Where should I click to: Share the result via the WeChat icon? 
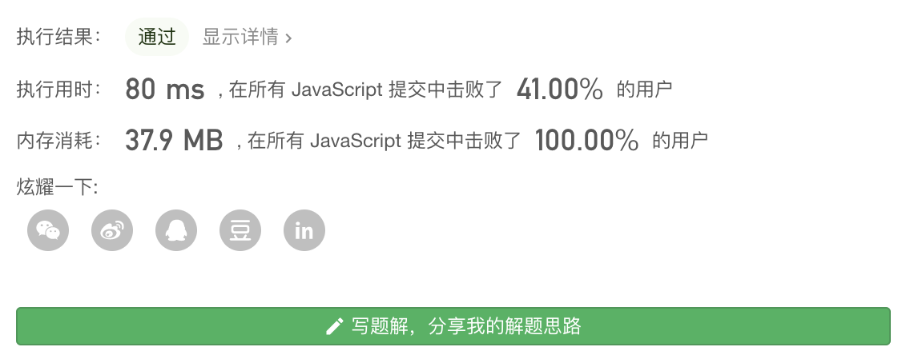(48, 230)
